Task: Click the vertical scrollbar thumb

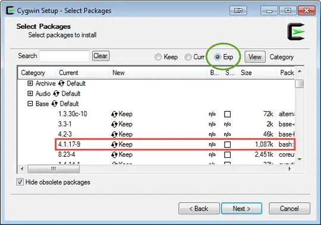Action: [x=300, y=83]
